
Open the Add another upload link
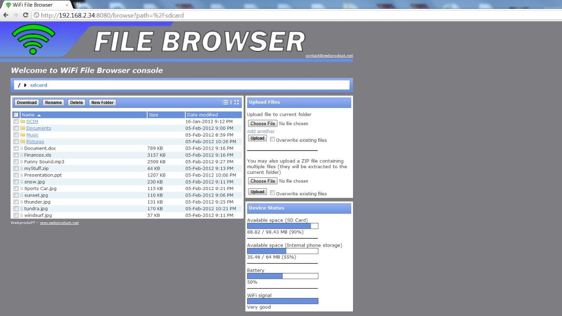click(261, 131)
